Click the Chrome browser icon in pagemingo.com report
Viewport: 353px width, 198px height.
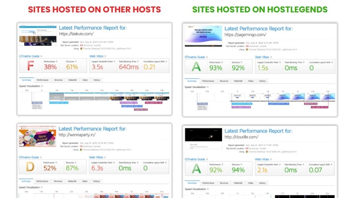coord(247,49)
